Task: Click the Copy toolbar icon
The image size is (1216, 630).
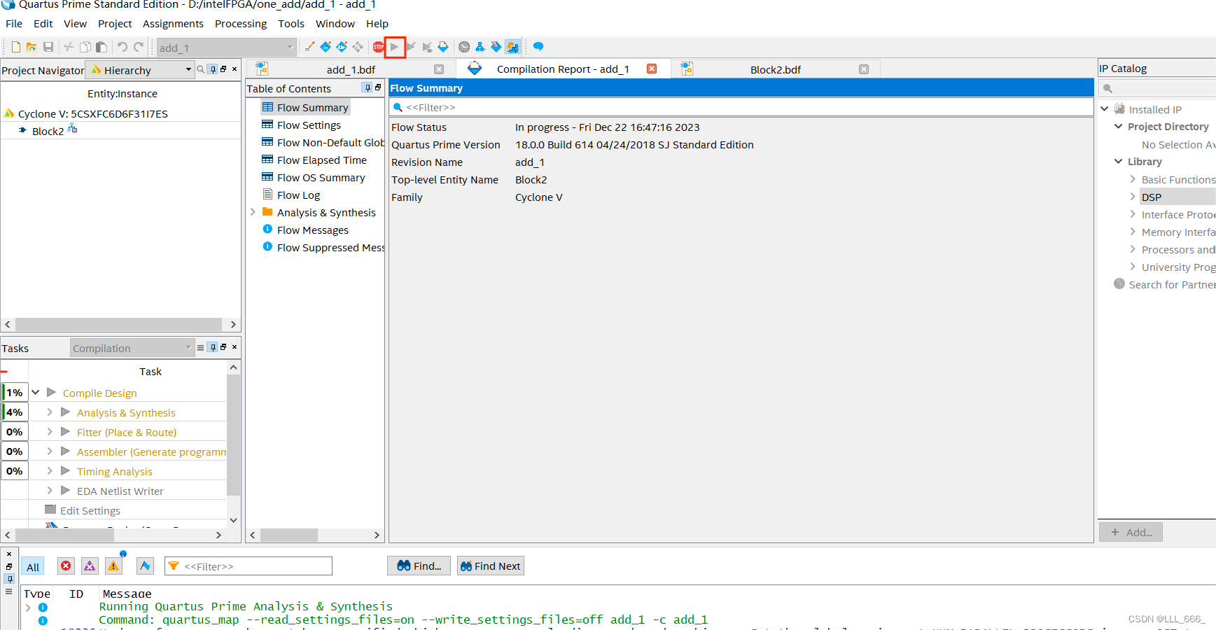Action: pos(85,47)
